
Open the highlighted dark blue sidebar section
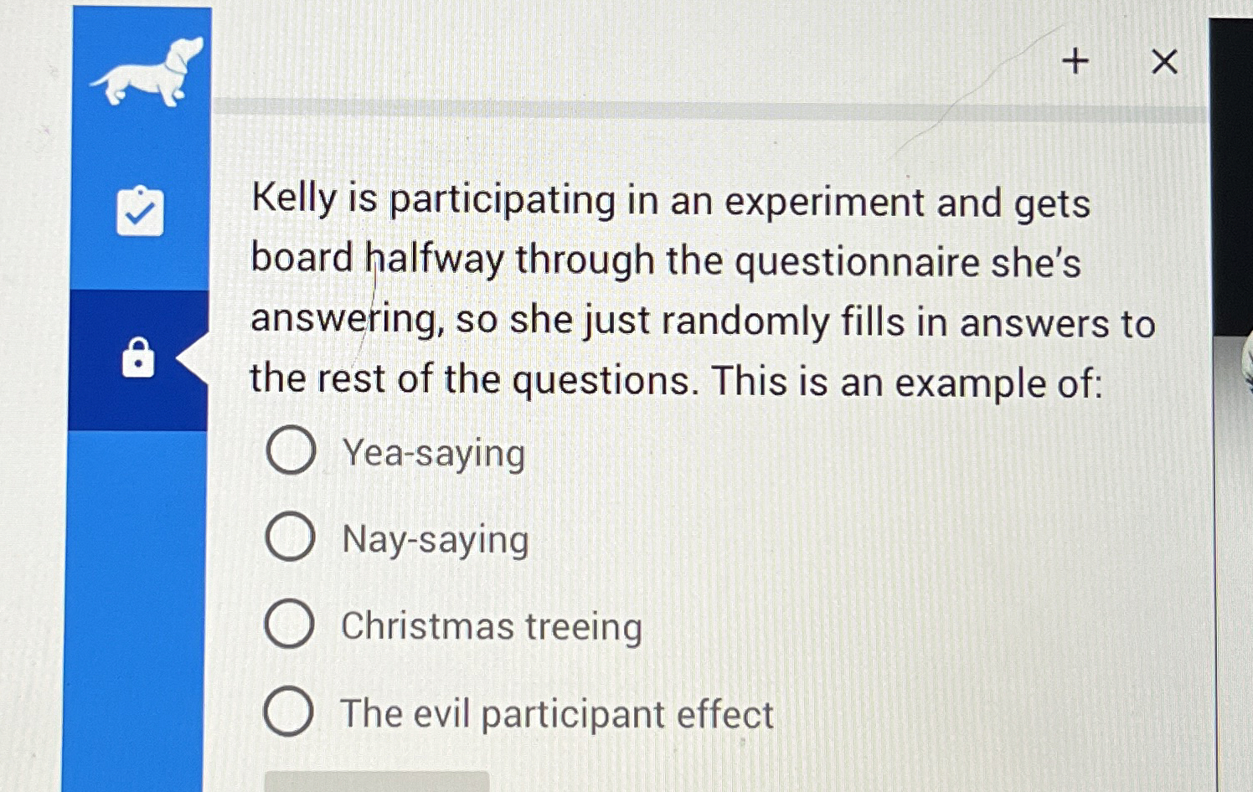[x=139, y=356]
